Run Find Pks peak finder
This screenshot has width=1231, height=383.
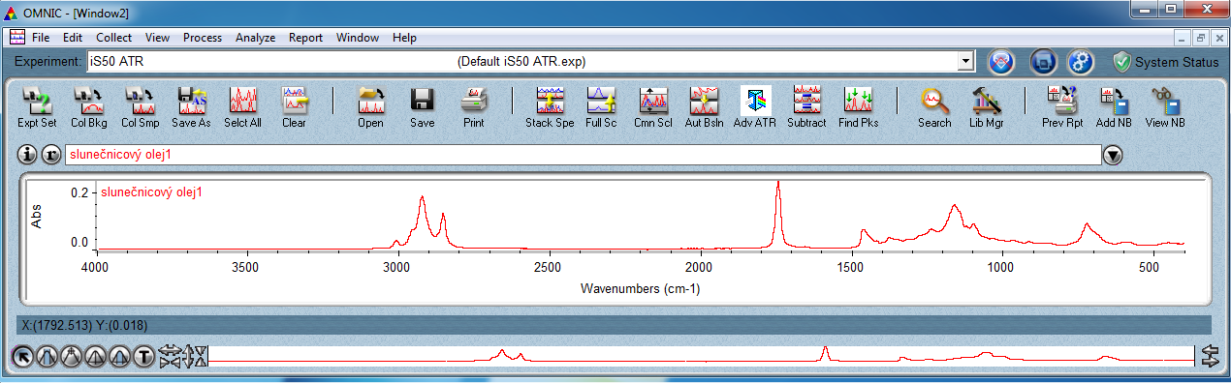[858, 106]
